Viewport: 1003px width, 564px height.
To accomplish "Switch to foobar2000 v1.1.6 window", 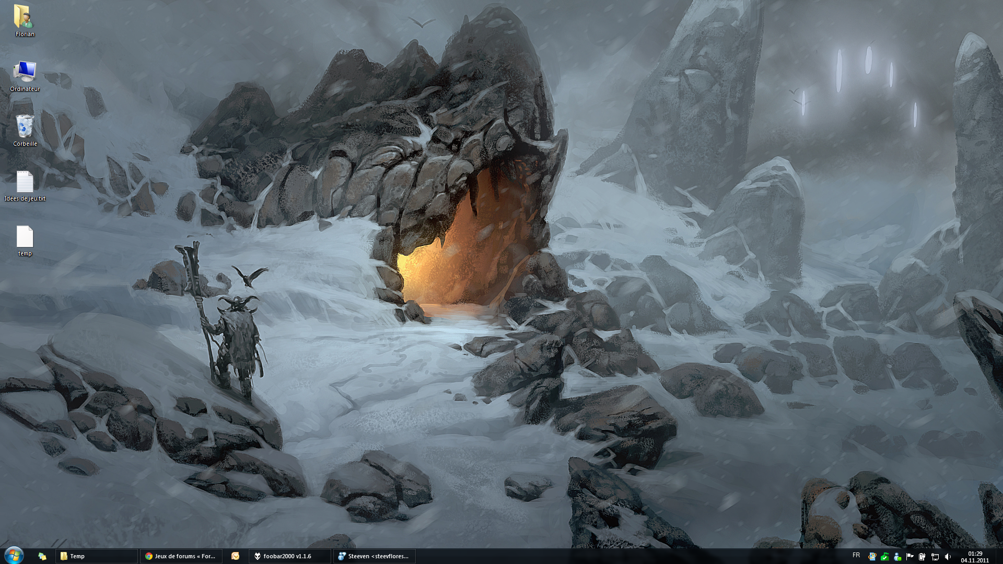I will (x=290, y=556).
